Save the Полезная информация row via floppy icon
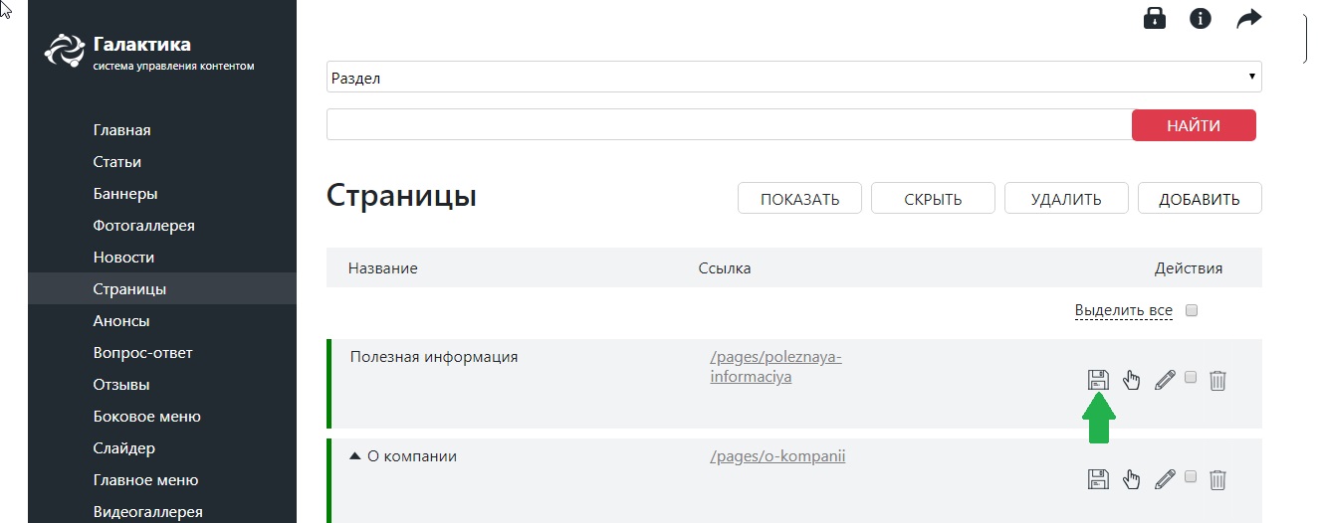Viewport: 1320px width, 523px height. pyautogui.click(x=1097, y=380)
